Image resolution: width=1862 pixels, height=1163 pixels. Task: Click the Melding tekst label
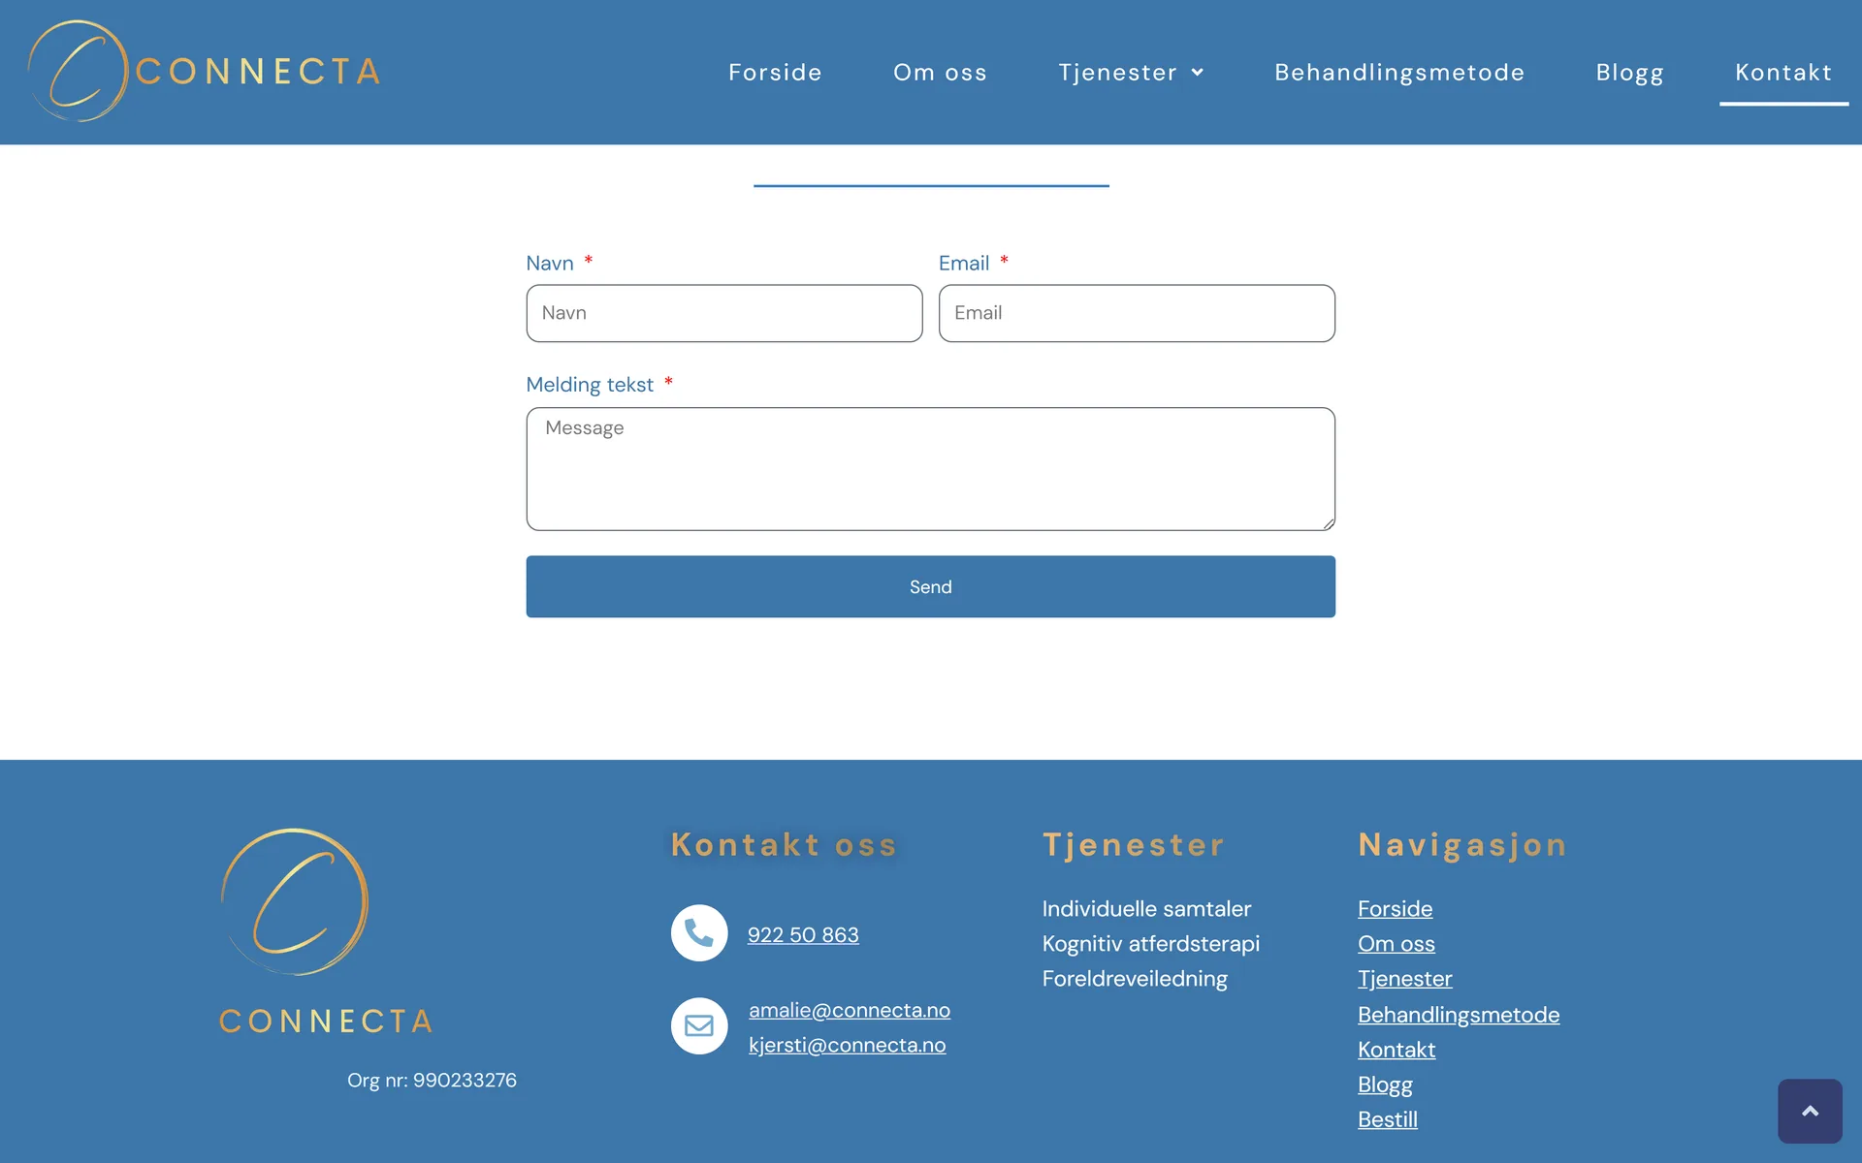[x=590, y=385]
